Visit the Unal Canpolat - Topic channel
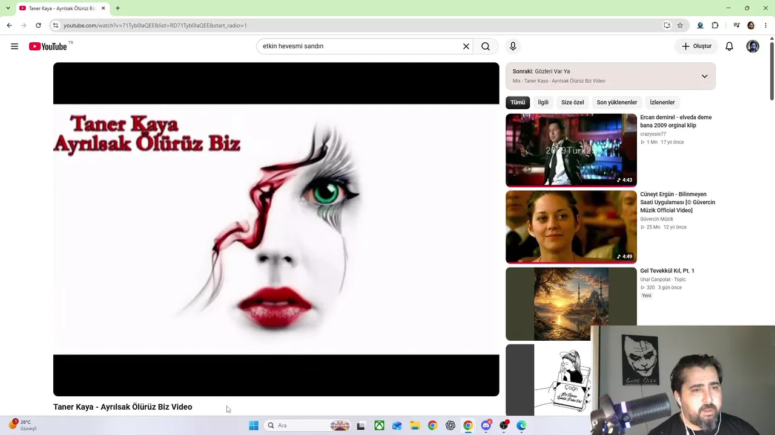This screenshot has width=775, height=435. 663,280
